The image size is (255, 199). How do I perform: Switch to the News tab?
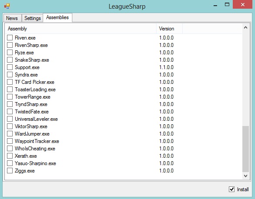click(12, 18)
